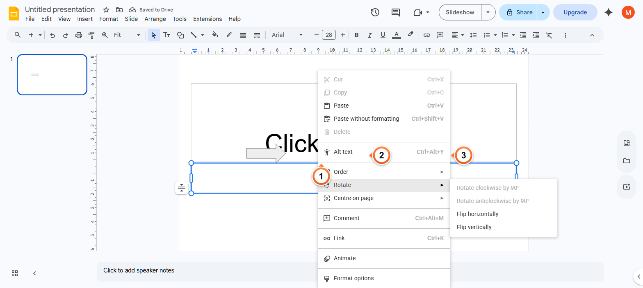Toggle bold formatting
643x288 pixels.
[357, 35]
